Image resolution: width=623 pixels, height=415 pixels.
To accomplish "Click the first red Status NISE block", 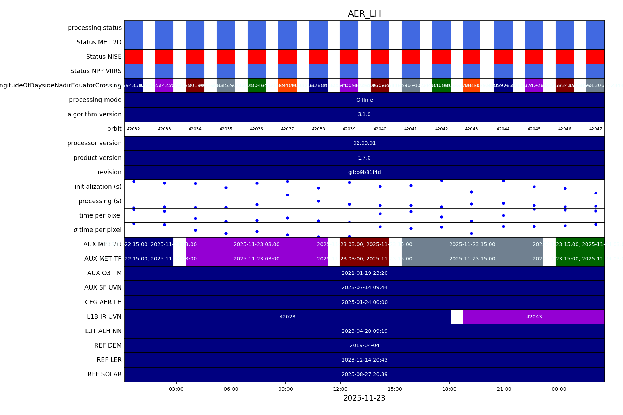I will pos(134,57).
